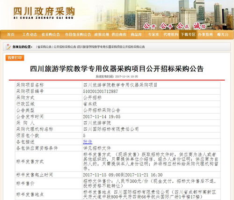
Task: Click 2017-11-14 19:05 in 公告发布时间 row
Action: click(102, 117)
